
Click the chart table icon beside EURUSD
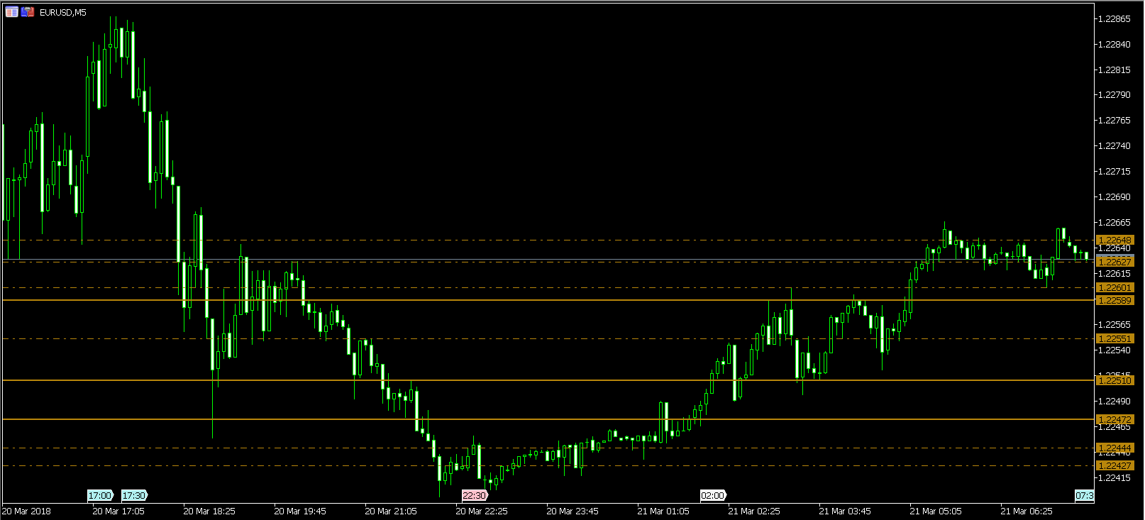coord(11,12)
